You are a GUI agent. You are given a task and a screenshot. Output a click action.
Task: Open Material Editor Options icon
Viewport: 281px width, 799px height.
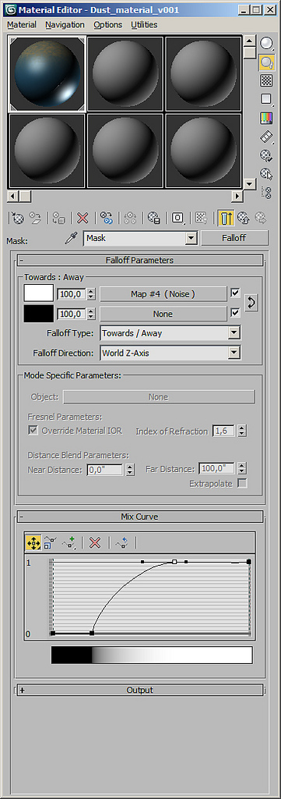266,155
